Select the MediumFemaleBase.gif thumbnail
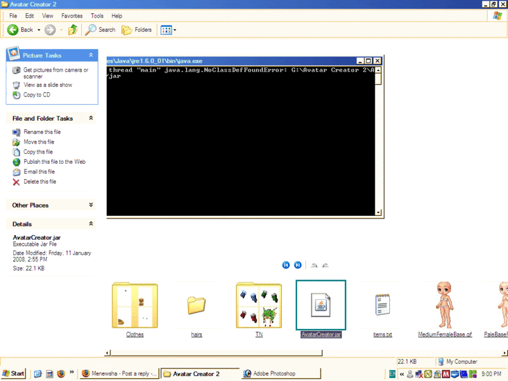The width and height of the screenshot is (508, 381). 444,305
